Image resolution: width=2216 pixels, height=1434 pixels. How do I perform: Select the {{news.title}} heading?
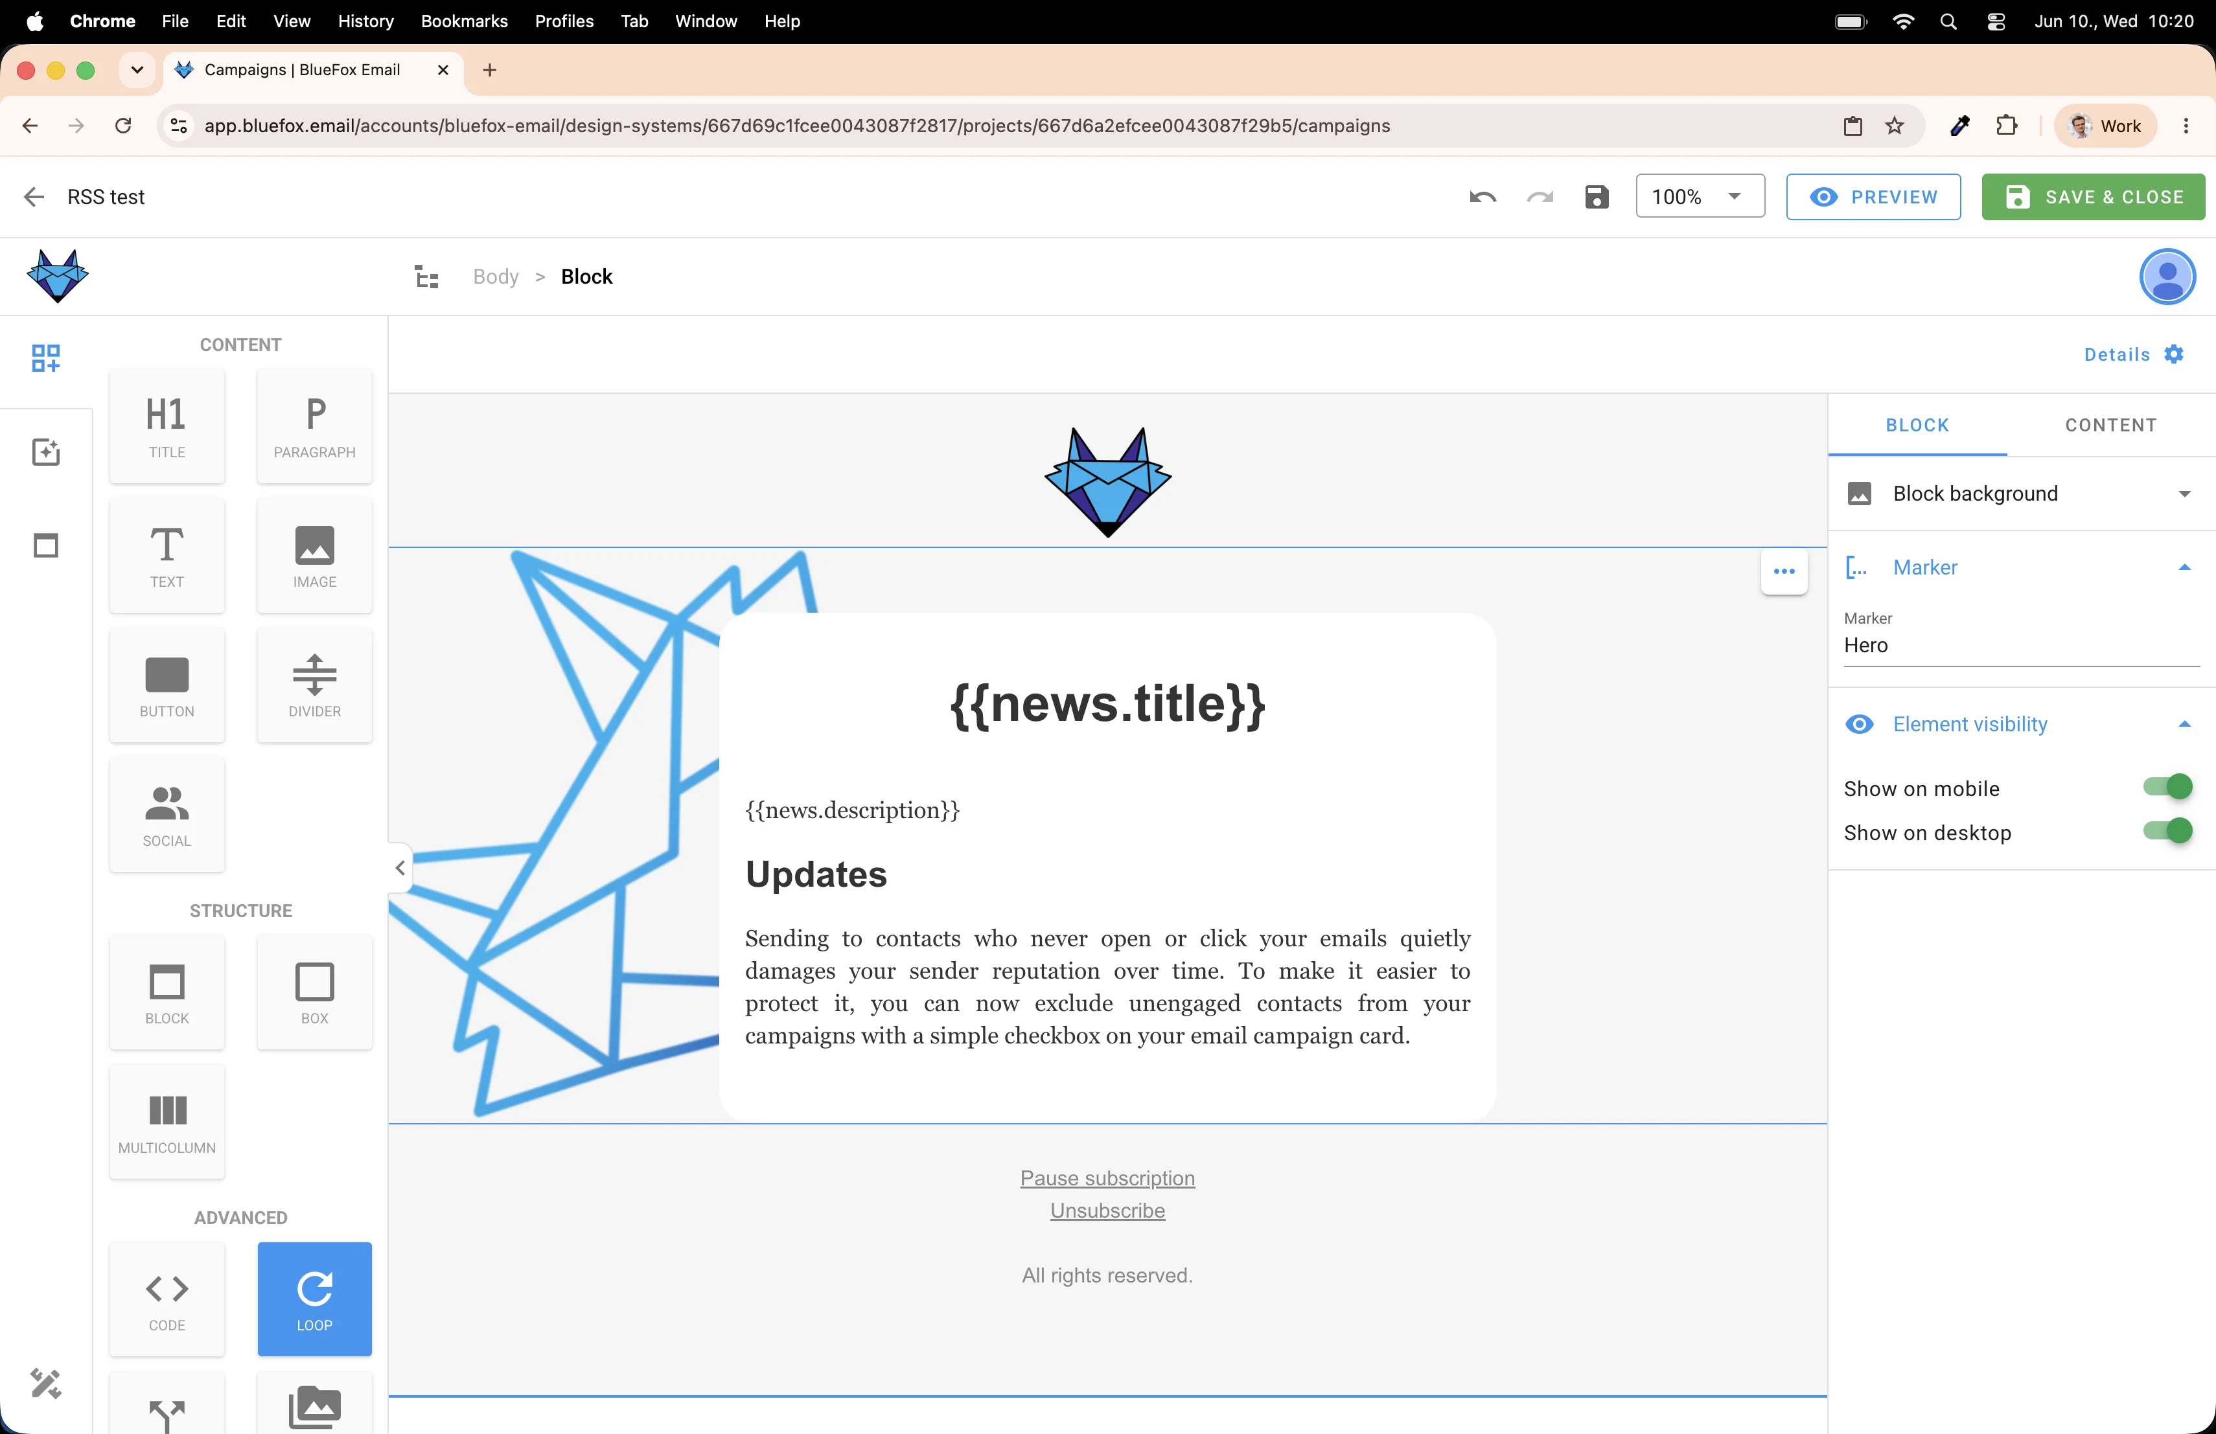(1107, 703)
